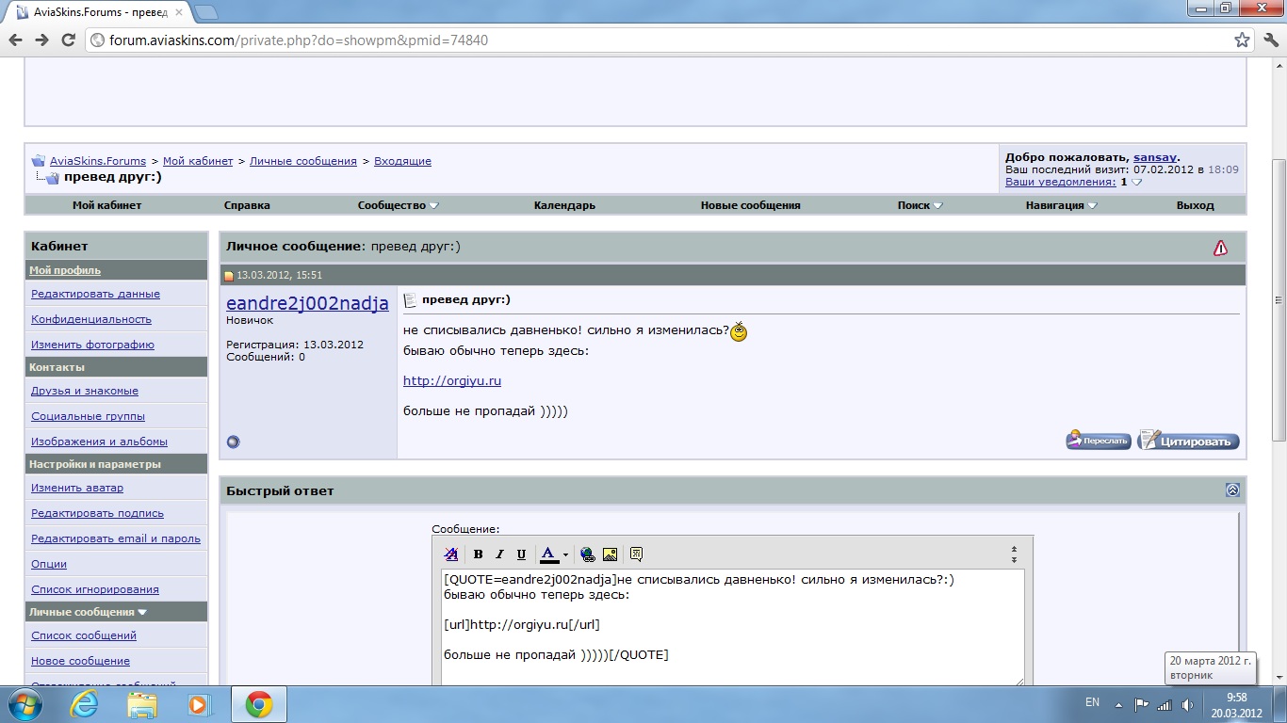Open Изображения и альбомы sidebar link
The width and height of the screenshot is (1287, 723).
coord(99,442)
